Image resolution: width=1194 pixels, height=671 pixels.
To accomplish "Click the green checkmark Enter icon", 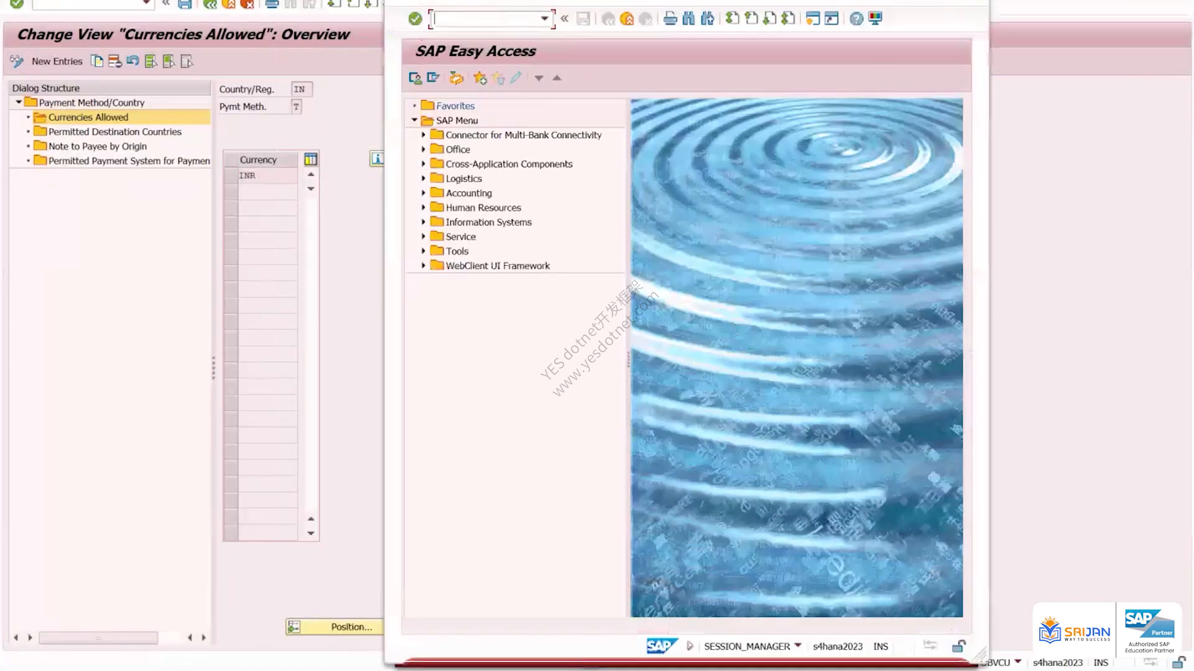I will (415, 19).
